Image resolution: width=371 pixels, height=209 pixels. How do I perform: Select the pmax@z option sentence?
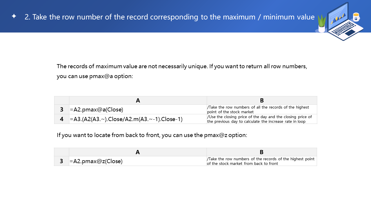pos(152,135)
